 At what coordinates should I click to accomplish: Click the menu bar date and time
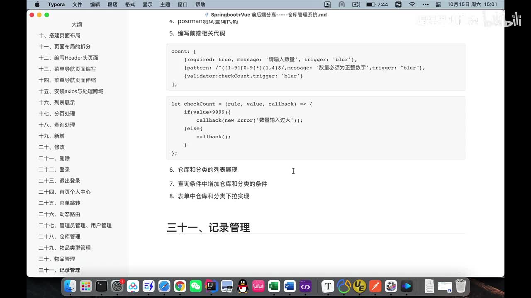click(x=472, y=5)
